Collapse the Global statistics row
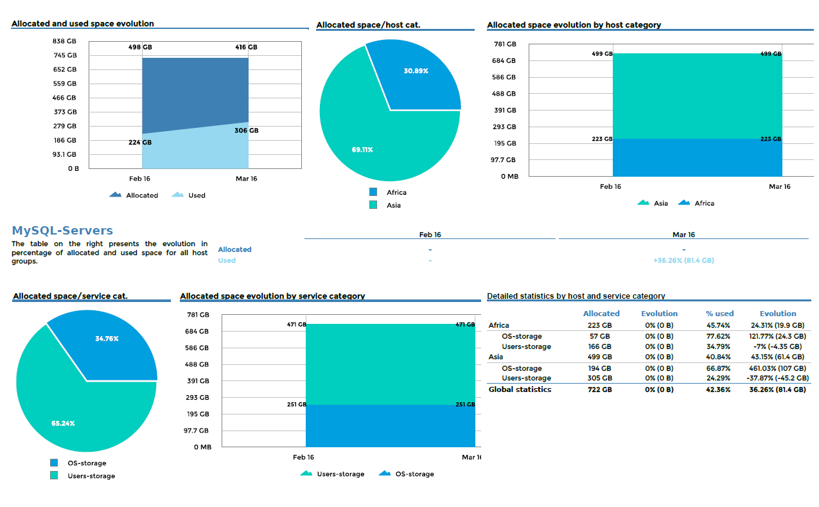 coord(519,389)
